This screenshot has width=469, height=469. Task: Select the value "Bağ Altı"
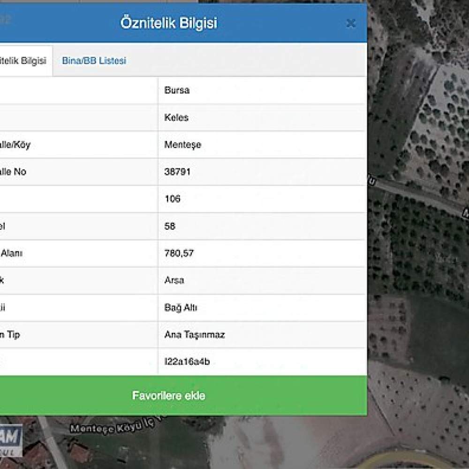pyautogui.click(x=181, y=308)
